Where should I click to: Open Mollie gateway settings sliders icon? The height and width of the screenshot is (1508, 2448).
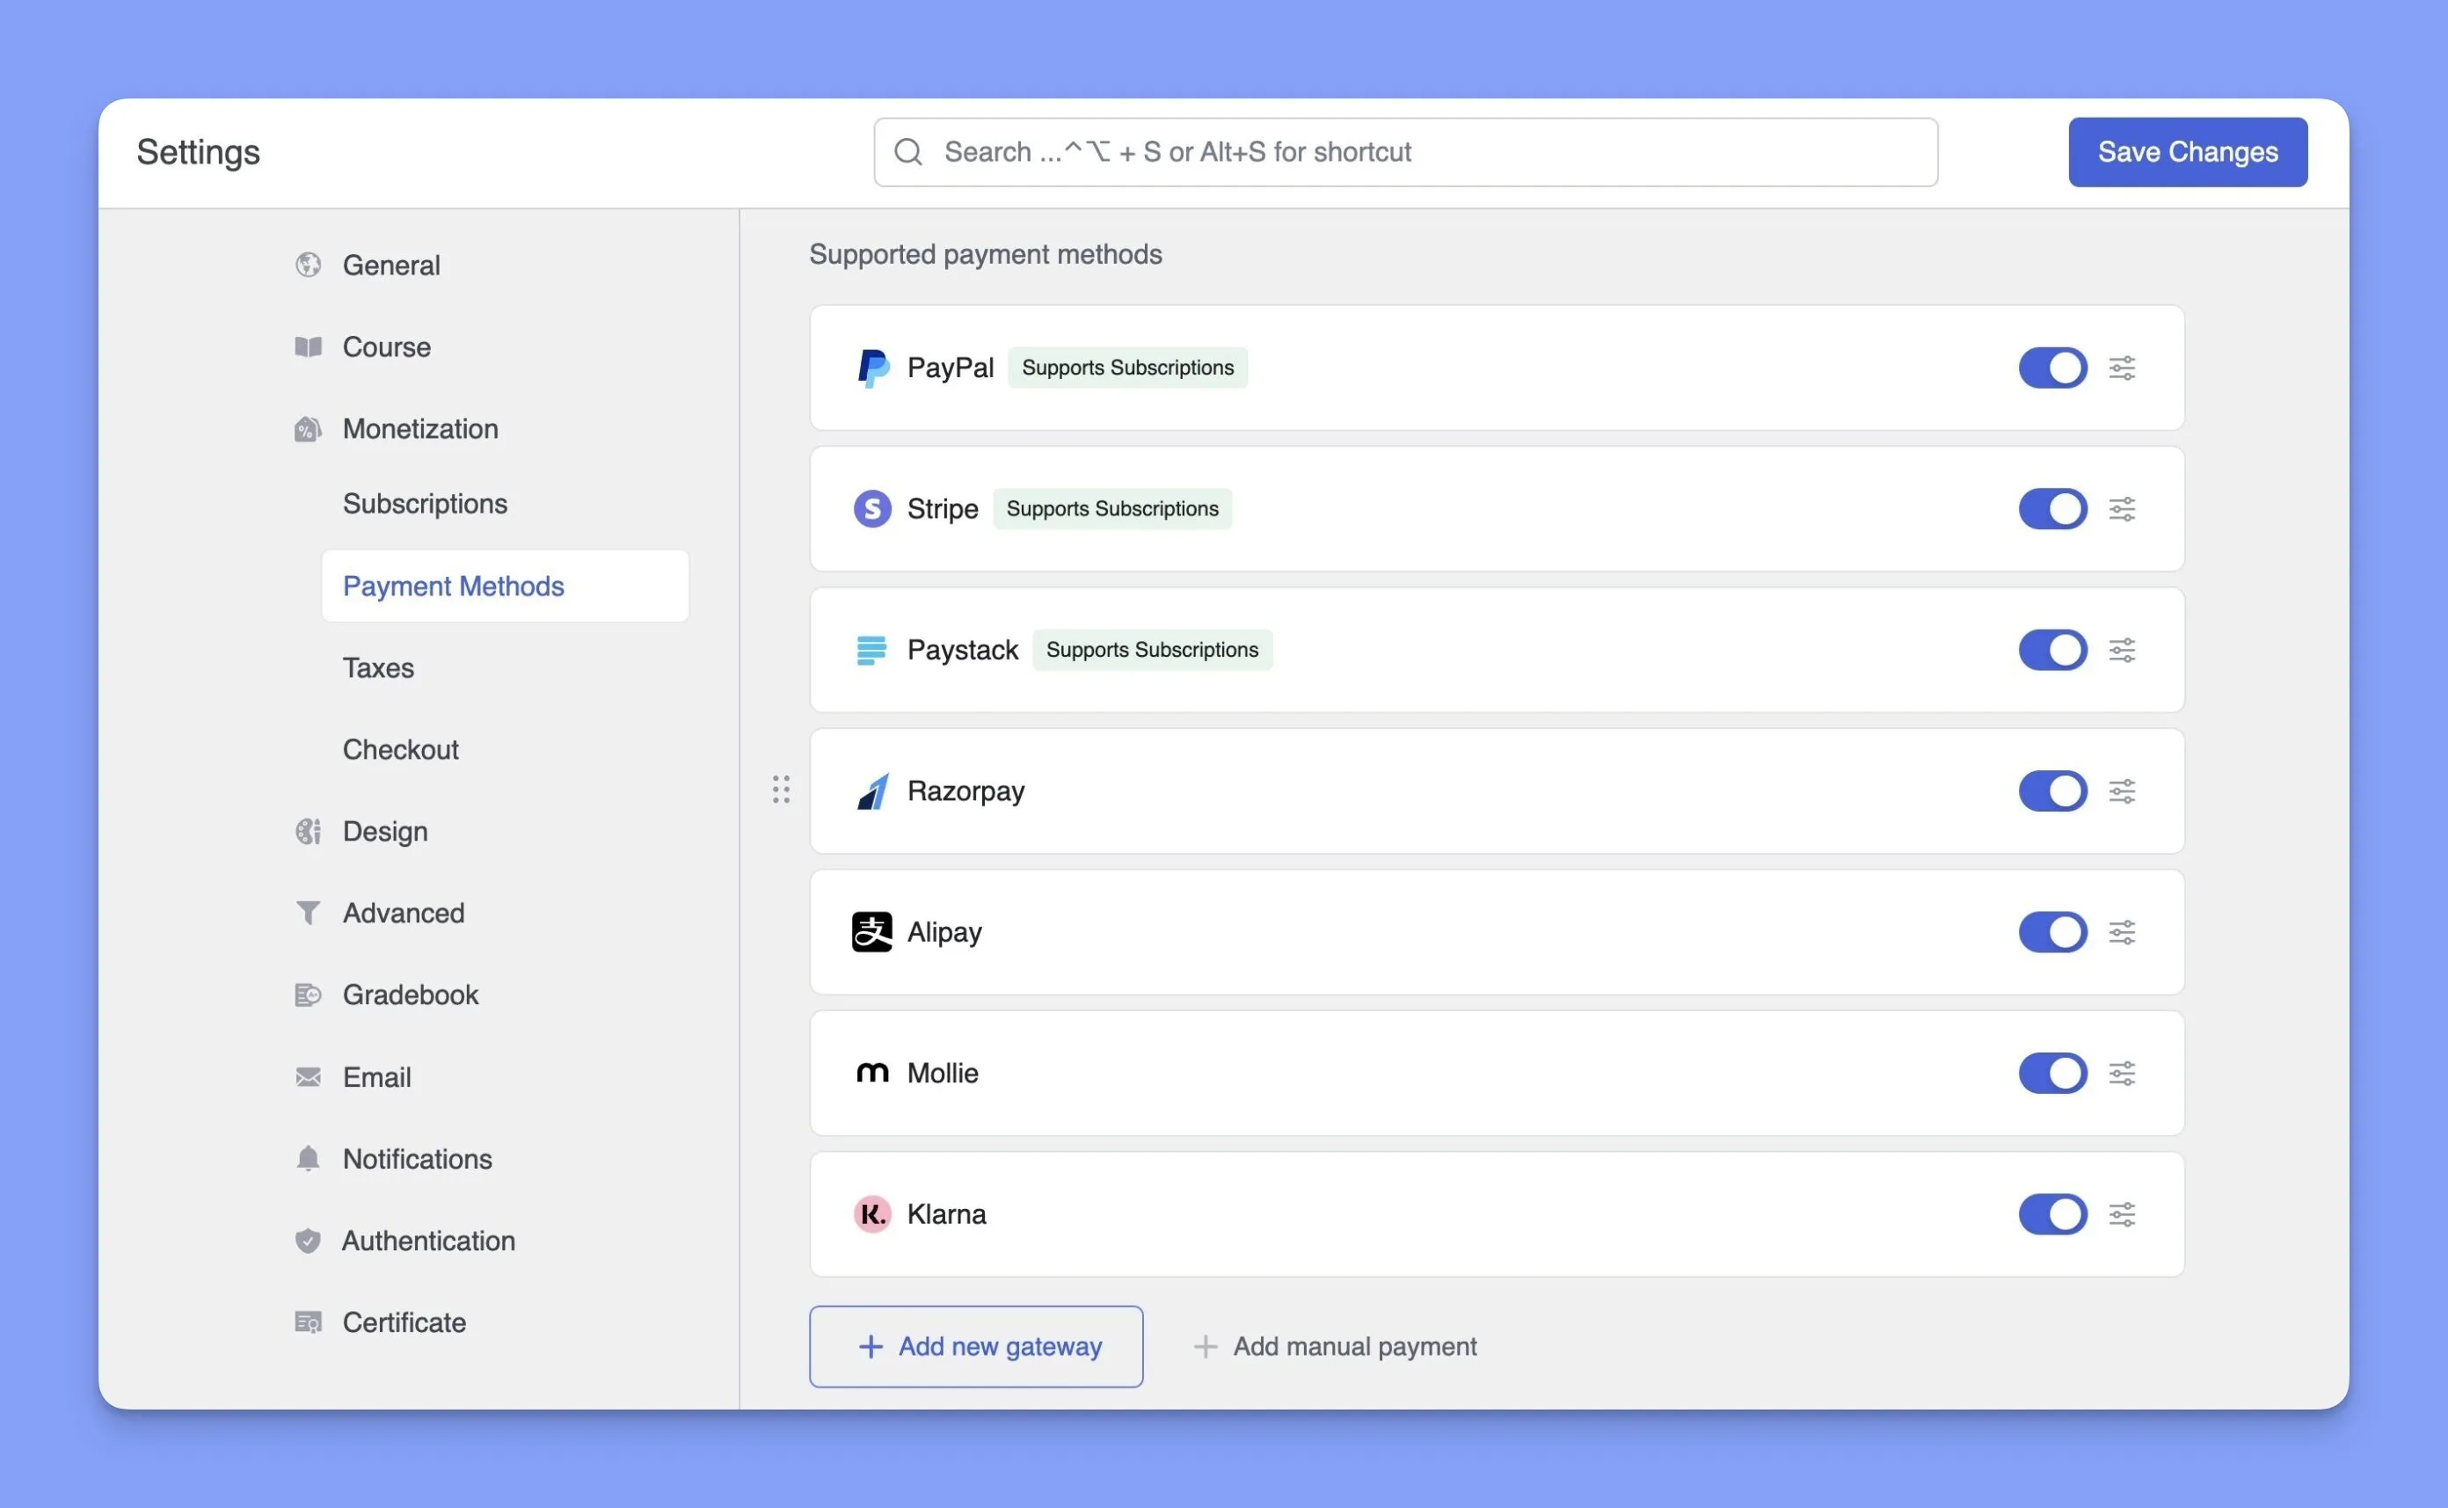pos(2122,1075)
